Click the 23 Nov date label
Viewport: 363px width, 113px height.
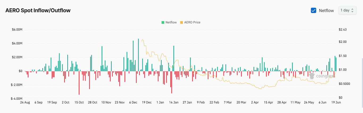click(120, 102)
